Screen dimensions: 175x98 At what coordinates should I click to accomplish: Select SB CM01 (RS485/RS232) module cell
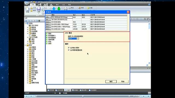tap(62, 20)
